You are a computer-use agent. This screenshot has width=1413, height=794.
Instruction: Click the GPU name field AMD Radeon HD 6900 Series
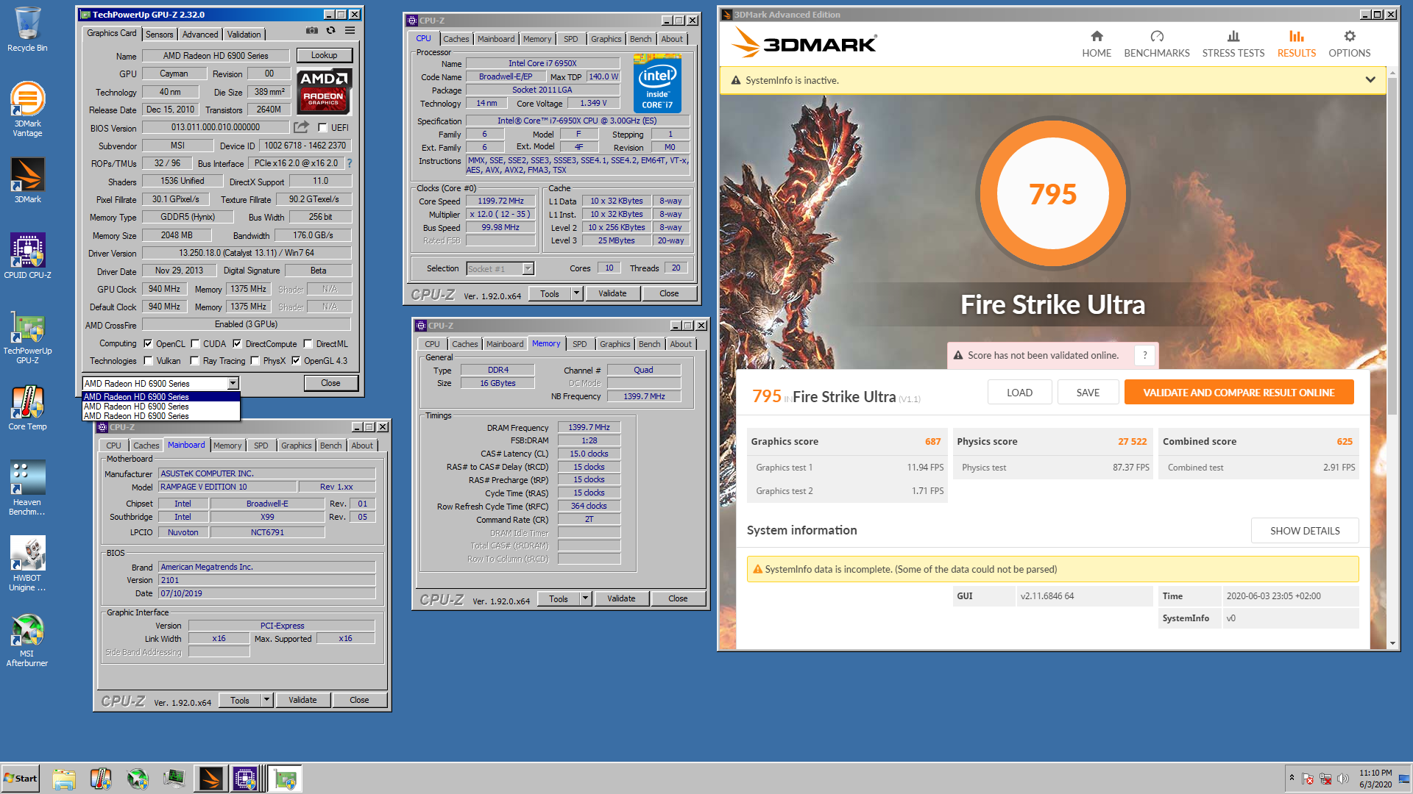coord(216,56)
